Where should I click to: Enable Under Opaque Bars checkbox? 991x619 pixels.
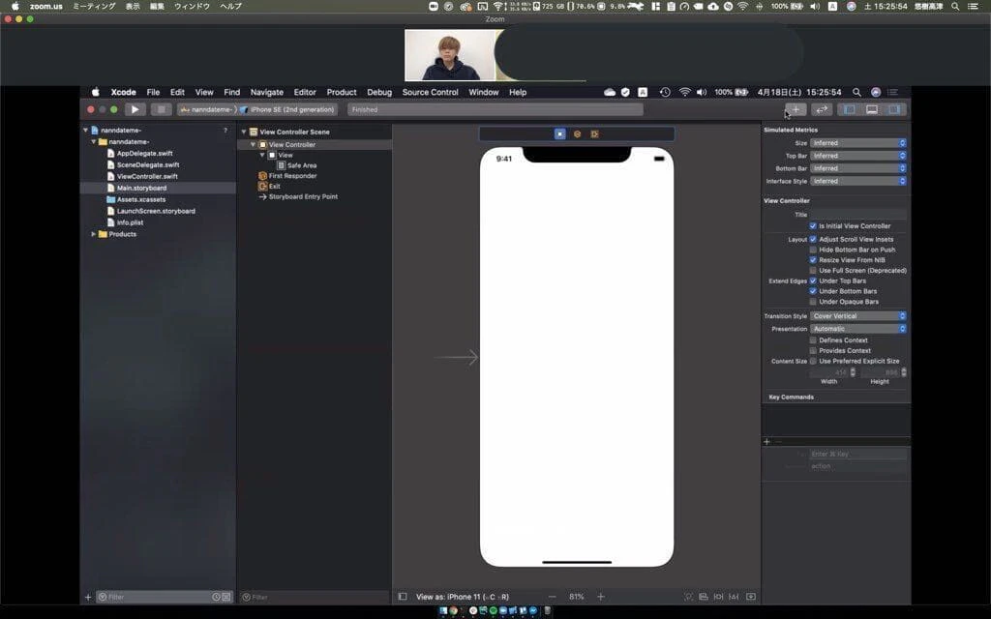(x=813, y=302)
